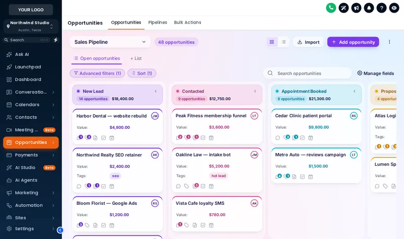Click the seo tag on Northwind Realty
Image resolution: width=404 pixels, height=239 pixels.
coord(116,176)
